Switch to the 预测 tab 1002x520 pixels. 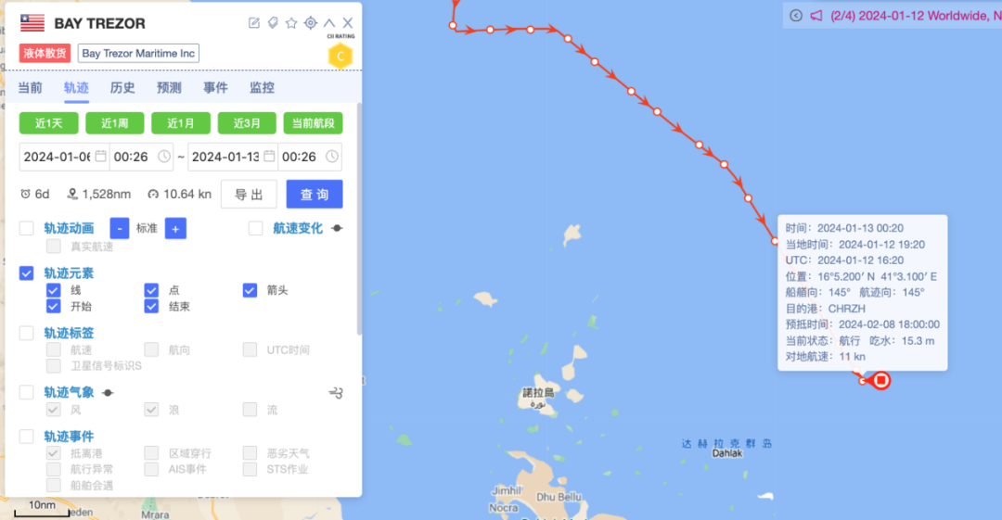coord(169,87)
